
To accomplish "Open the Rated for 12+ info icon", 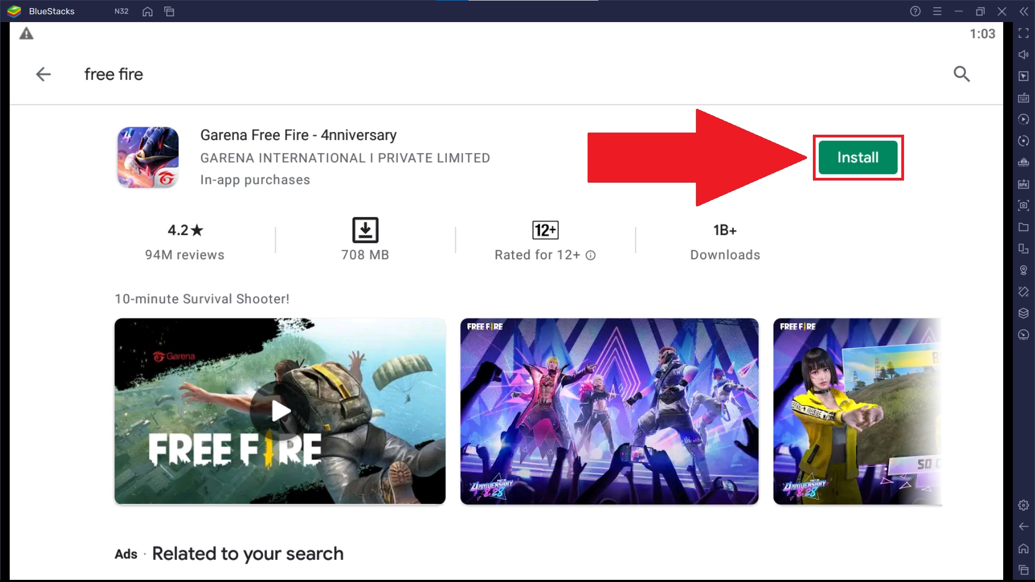I will coord(591,255).
